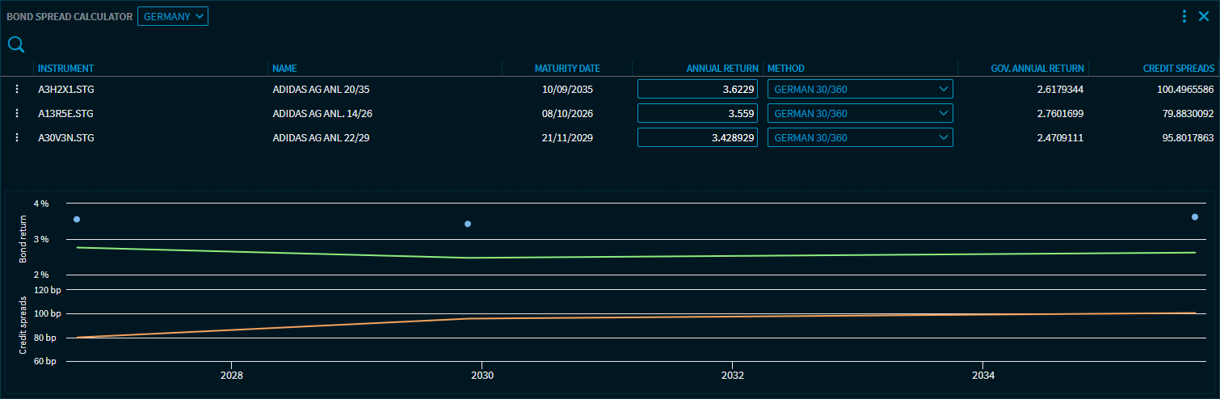This screenshot has height=399, width=1220.
Task: Select the A13R5E.STG instrument cell
Action: (66, 114)
